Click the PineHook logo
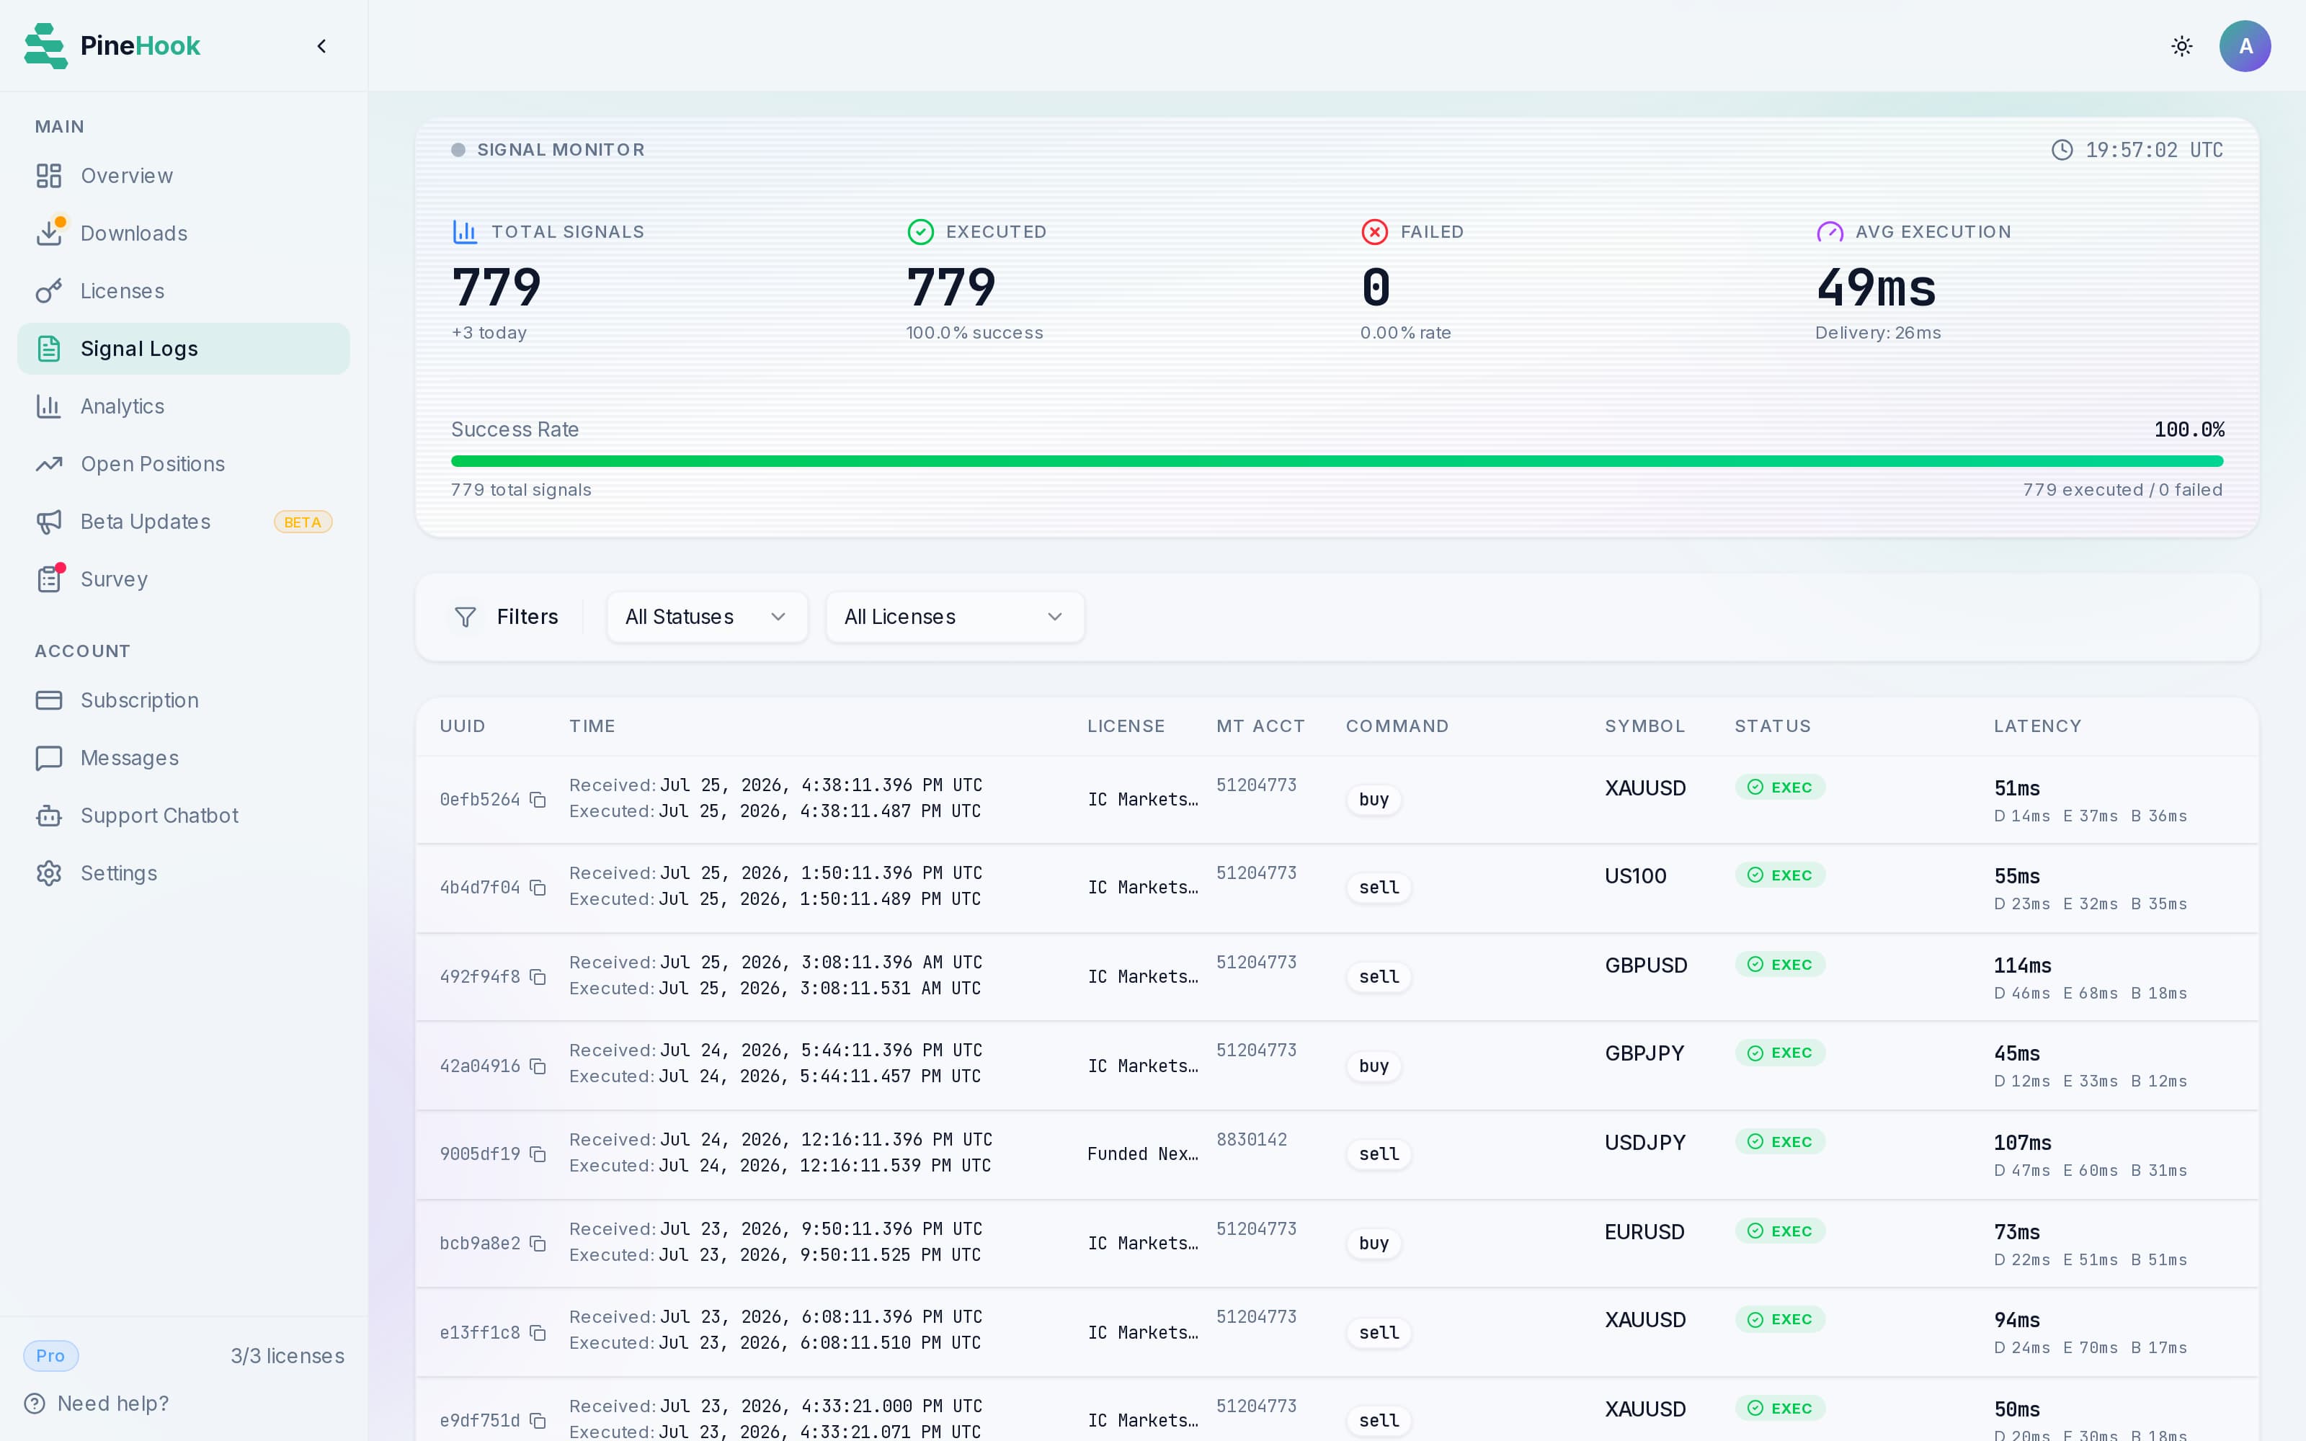This screenshot has height=1441, width=2306. [112, 45]
